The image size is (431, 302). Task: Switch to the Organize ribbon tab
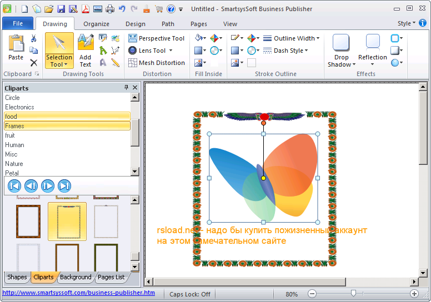pos(96,24)
